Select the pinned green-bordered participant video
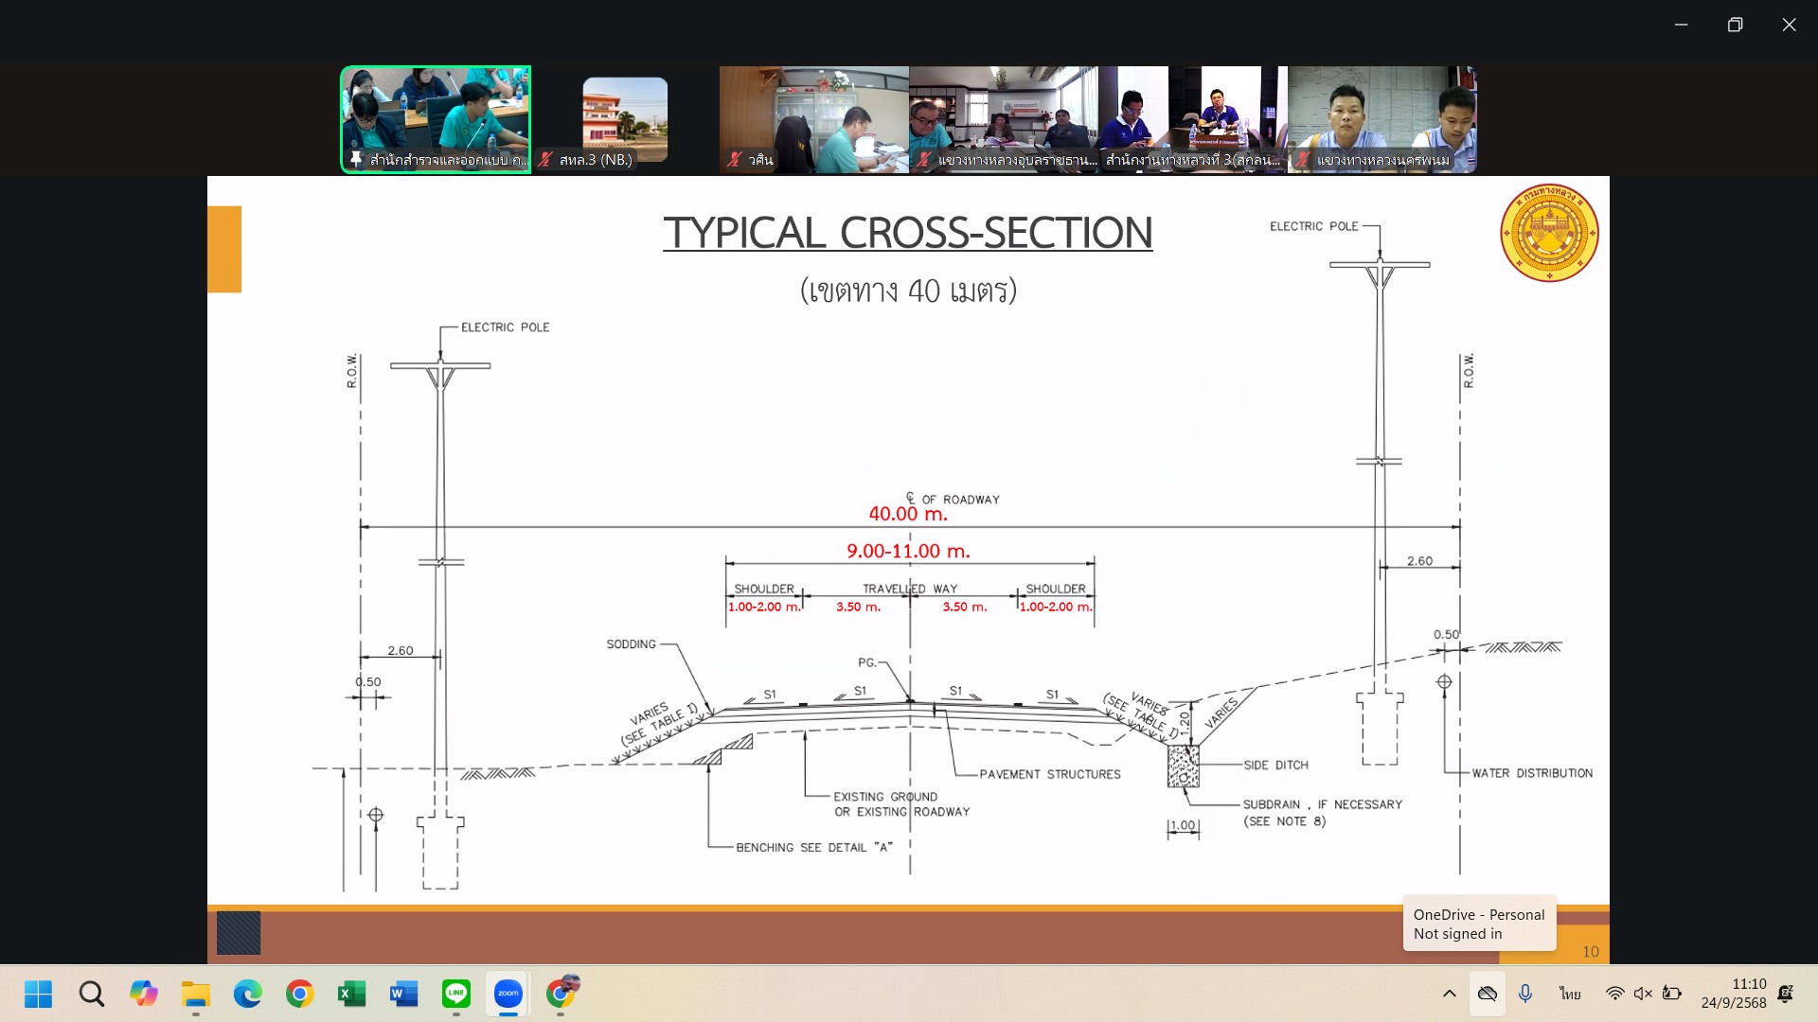Viewport: 1818px width, 1022px height. pyautogui.click(x=436, y=118)
